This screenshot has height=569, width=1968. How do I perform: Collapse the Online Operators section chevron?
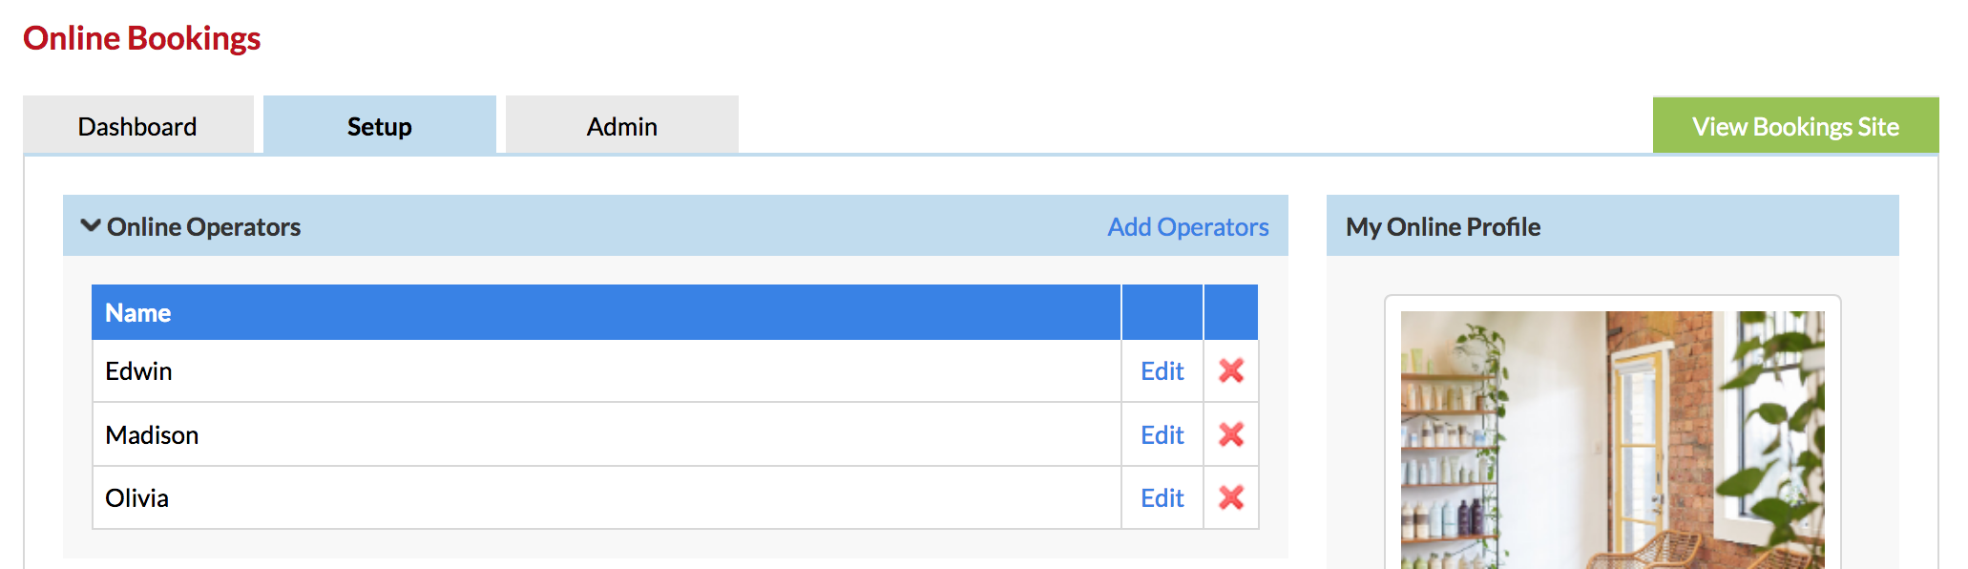(x=91, y=226)
